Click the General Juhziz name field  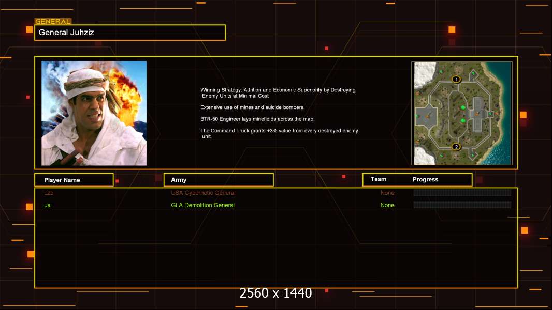point(130,33)
